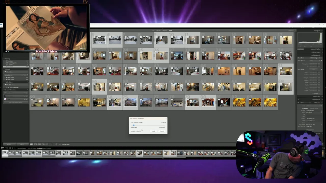Switch to Compare view icon

point(39,144)
